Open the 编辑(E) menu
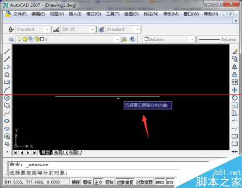 tap(38, 14)
